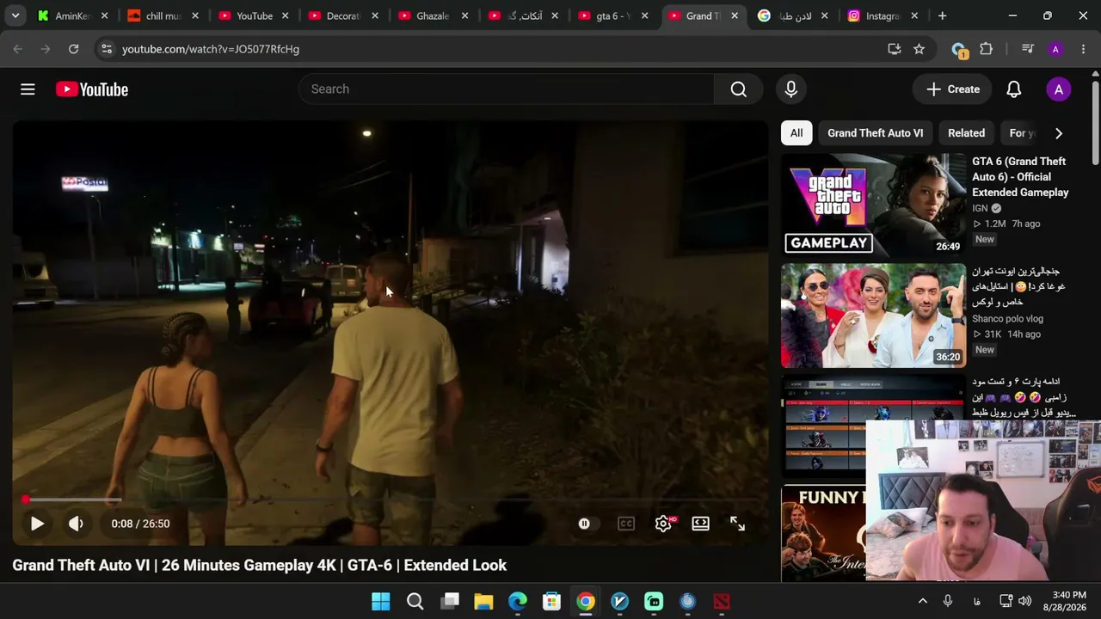Enter full screen mode
The width and height of the screenshot is (1101, 619).
737,524
